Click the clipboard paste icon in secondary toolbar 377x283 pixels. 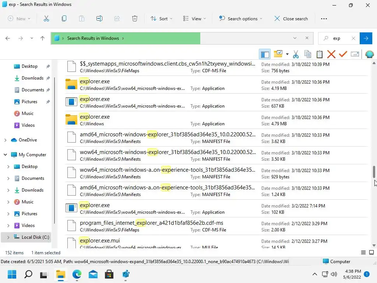tap(320, 54)
